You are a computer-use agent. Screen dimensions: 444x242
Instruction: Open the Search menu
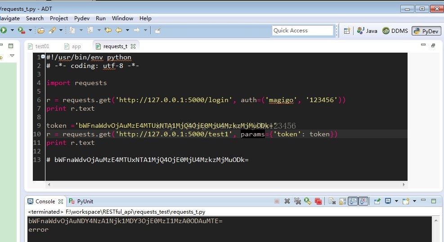click(x=35, y=18)
